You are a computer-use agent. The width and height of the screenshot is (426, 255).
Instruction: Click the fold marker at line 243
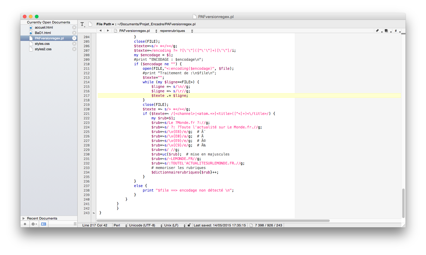tap(94, 213)
